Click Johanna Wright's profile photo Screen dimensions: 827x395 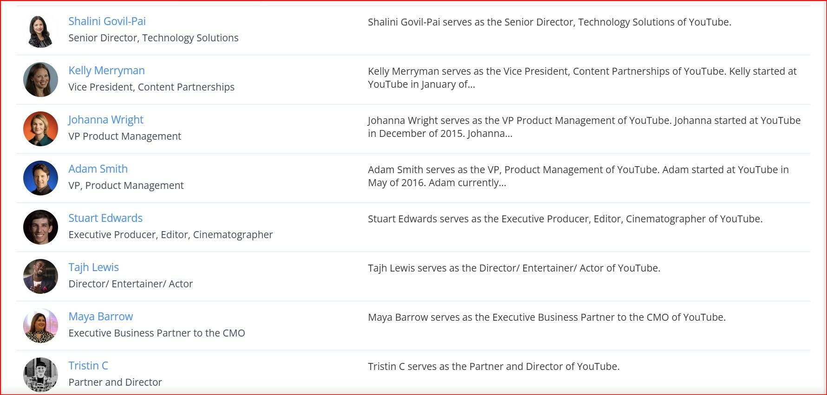point(40,129)
